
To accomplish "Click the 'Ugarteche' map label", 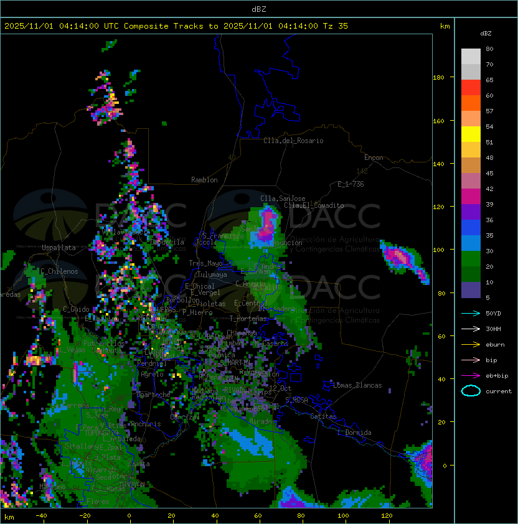I will [154, 395].
